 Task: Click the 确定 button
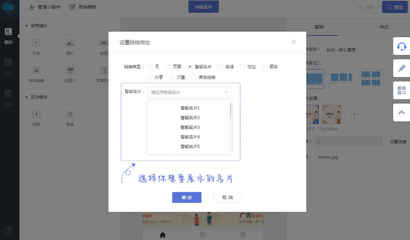pyautogui.click(x=187, y=197)
